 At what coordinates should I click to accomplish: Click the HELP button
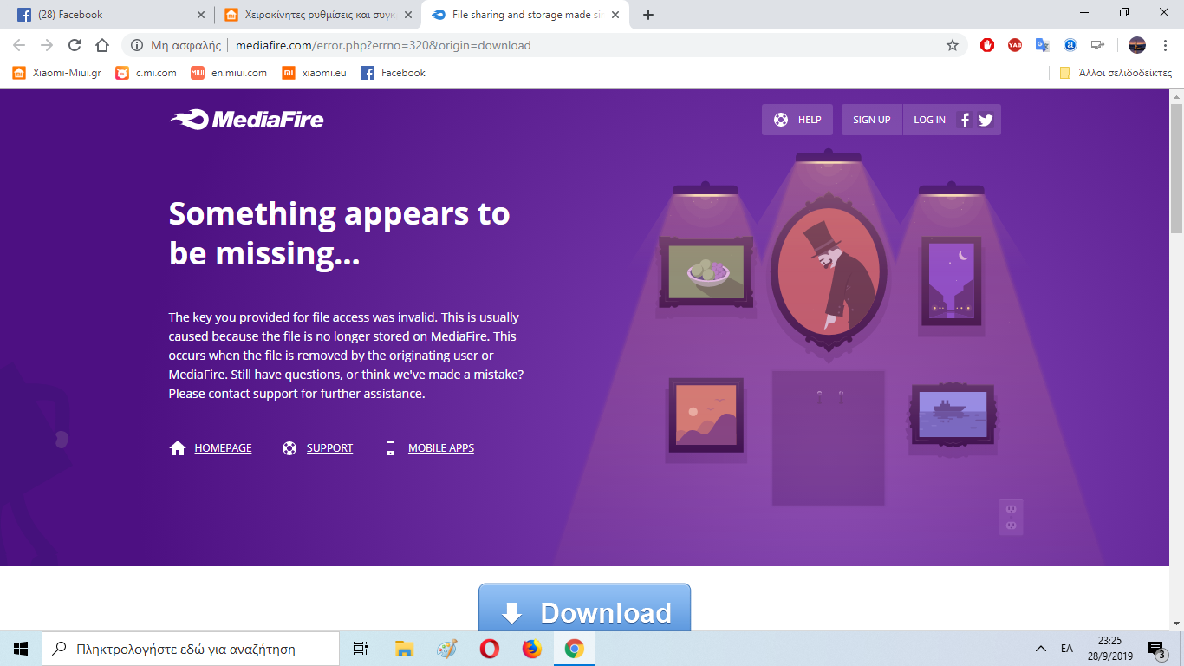point(797,121)
